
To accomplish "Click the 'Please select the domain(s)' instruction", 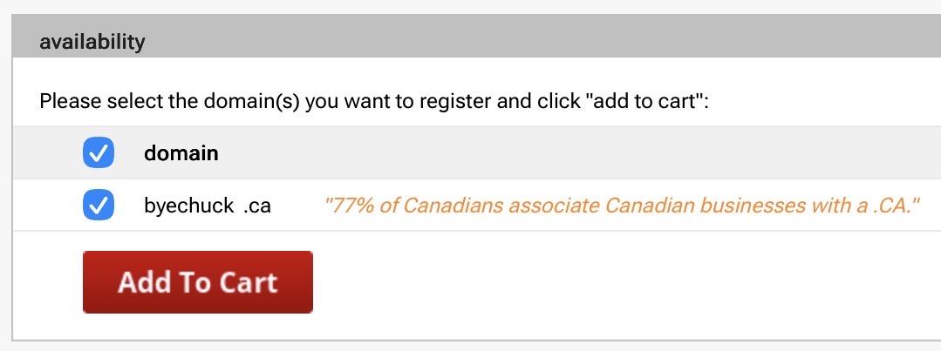I will click(x=374, y=101).
